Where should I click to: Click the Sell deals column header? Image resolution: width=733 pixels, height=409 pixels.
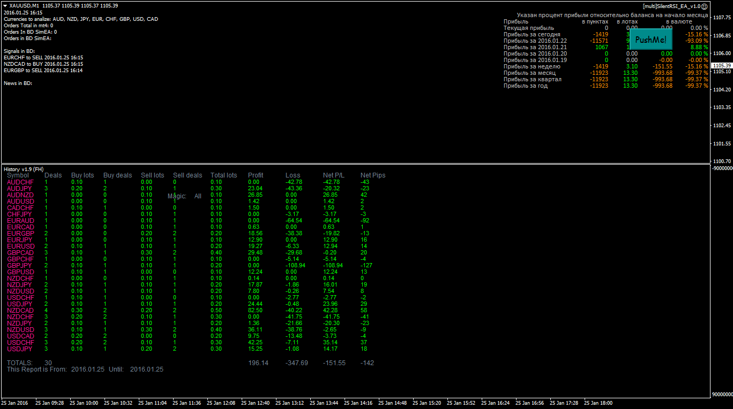pyautogui.click(x=188, y=175)
